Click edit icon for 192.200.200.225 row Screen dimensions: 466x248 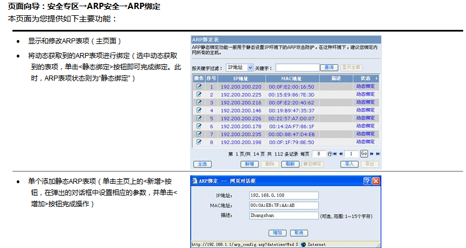[x=199, y=95]
